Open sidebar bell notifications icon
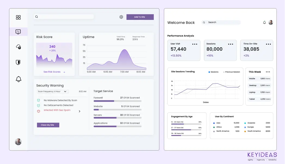This screenshot has width=285, height=164. point(18,79)
